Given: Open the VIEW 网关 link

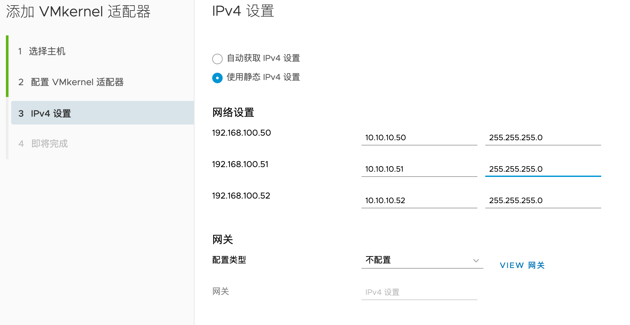Looking at the screenshot, I should [522, 265].
